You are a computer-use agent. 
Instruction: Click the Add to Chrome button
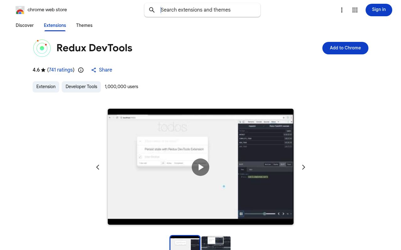(345, 48)
